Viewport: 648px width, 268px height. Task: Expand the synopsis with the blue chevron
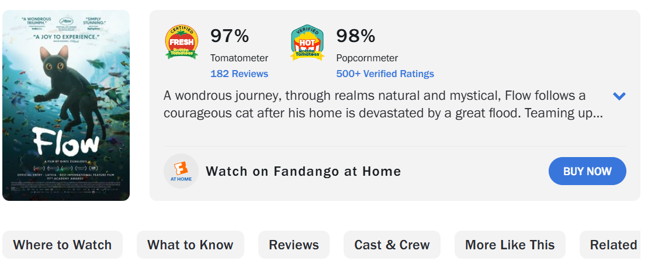619,96
